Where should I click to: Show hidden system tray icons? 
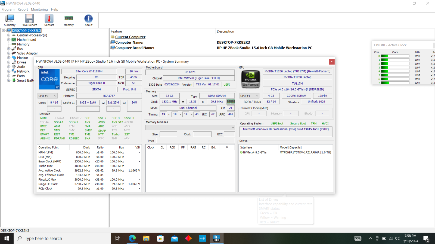click(370, 238)
